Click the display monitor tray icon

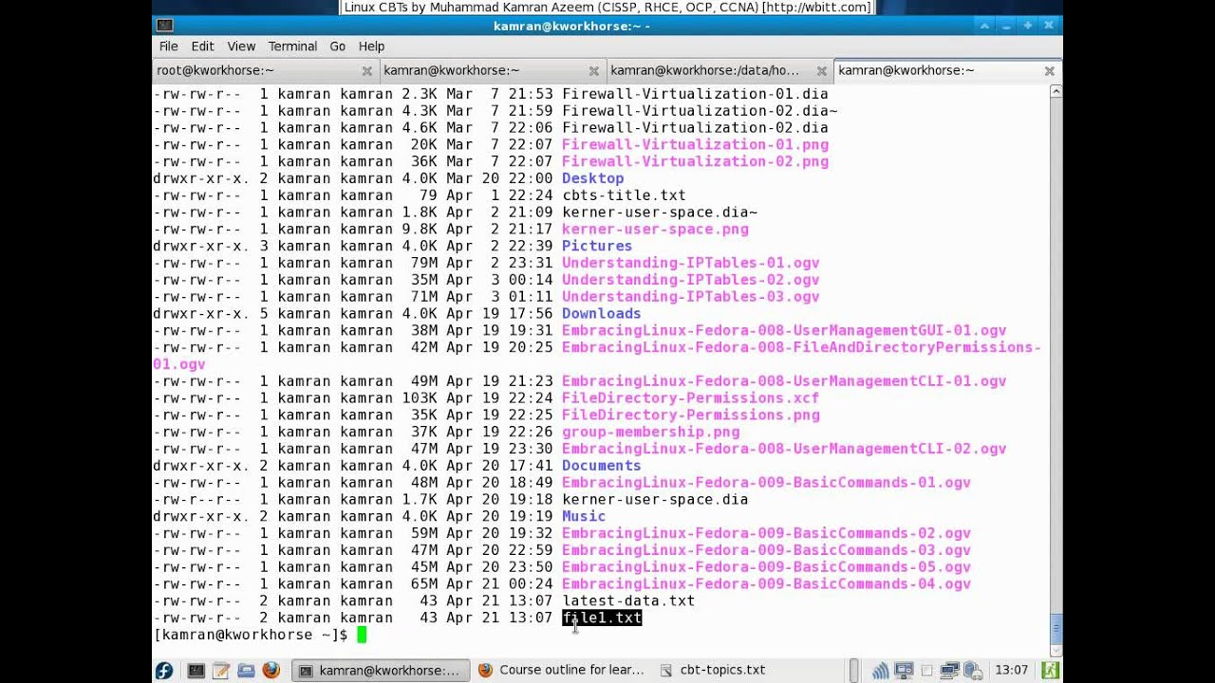pos(904,671)
